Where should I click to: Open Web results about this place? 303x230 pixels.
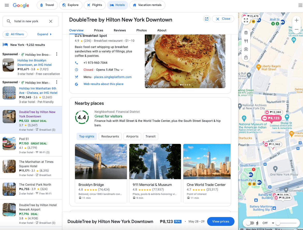(x=103, y=84)
